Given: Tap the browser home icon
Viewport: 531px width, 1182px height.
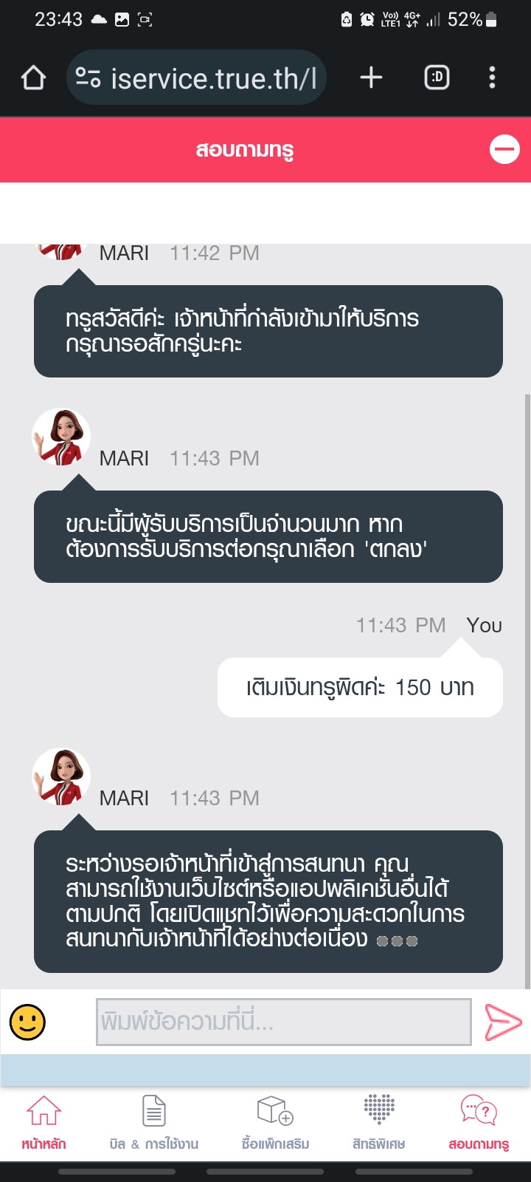Looking at the screenshot, I should point(33,78).
